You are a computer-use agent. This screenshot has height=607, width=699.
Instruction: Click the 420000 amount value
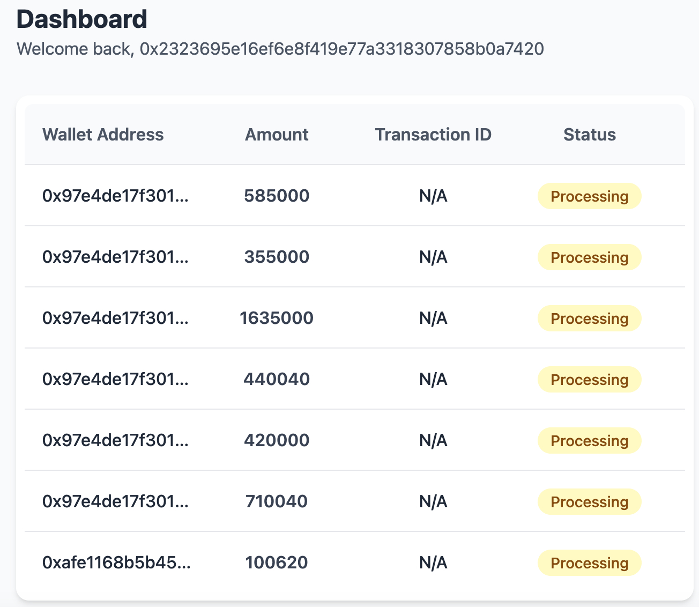click(277, 440)
